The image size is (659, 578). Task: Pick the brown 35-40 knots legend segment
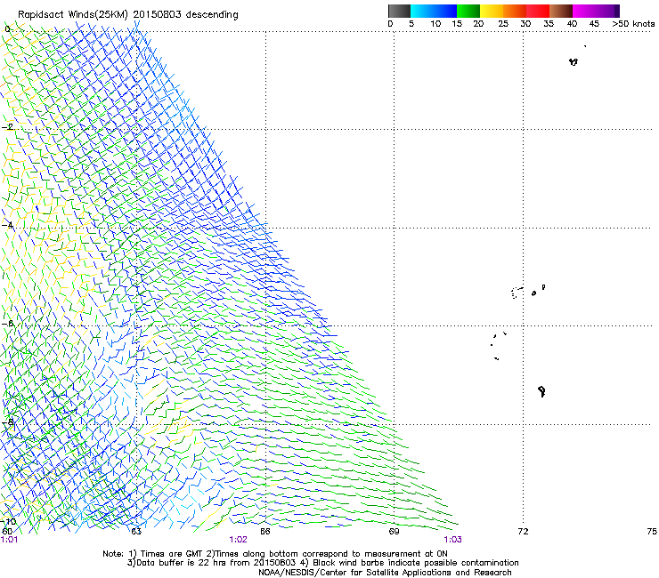click(x=561, y=11)
